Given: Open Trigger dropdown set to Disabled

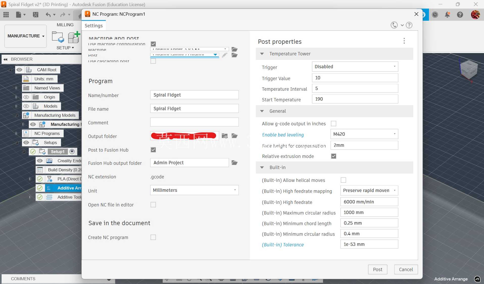Looking at the screenshot, I should pos(355,67).
